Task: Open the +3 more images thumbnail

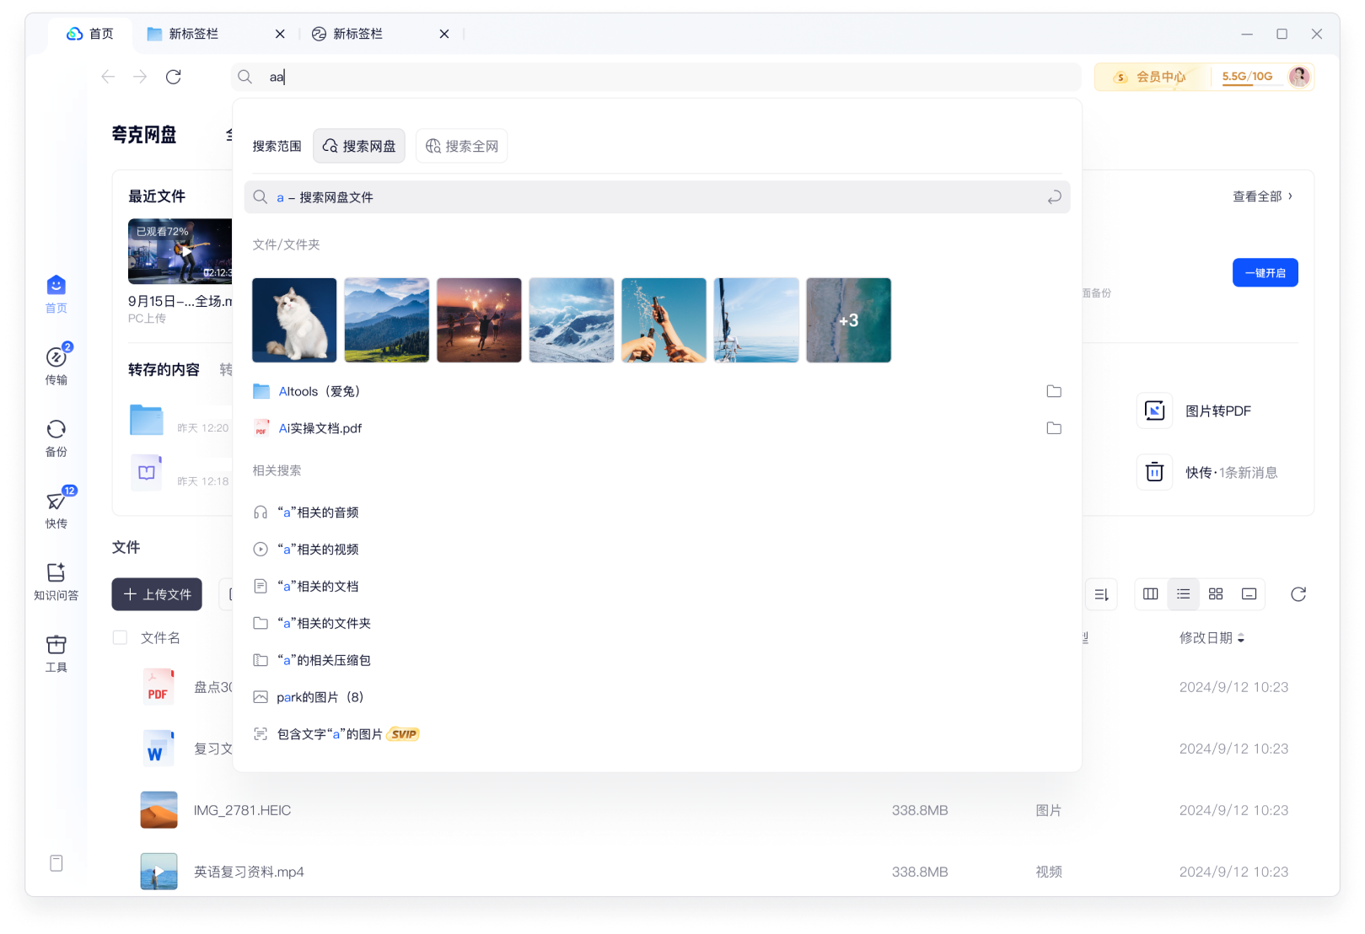Action: pyautogui.click(x=848, y=320)
